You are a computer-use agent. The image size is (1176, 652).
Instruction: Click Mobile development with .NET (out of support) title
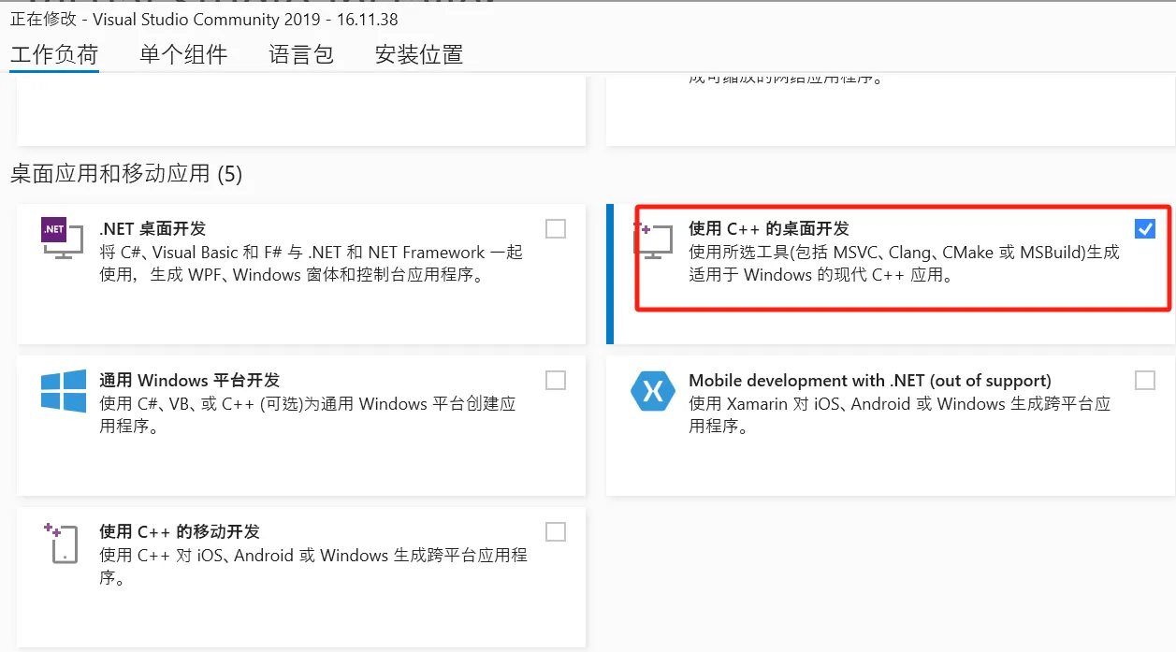870,381
